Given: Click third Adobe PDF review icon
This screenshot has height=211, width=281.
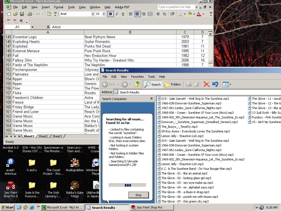Looking at the screenshot, I should point(22,21).
